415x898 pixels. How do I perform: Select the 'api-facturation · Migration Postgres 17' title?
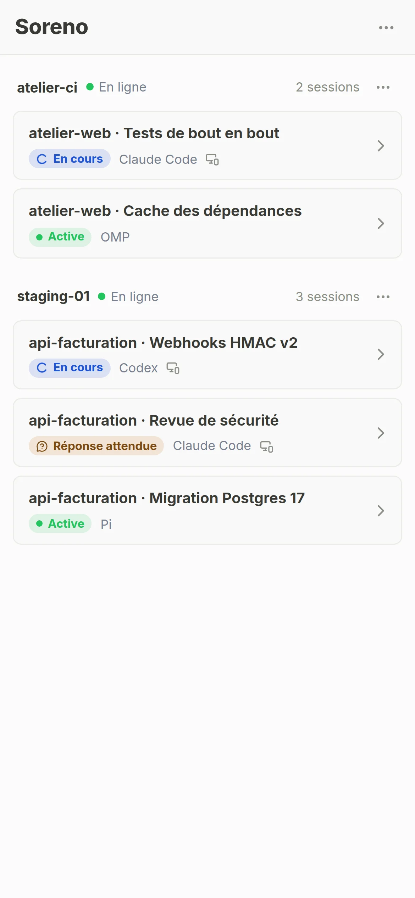click(x=167, y=499)
